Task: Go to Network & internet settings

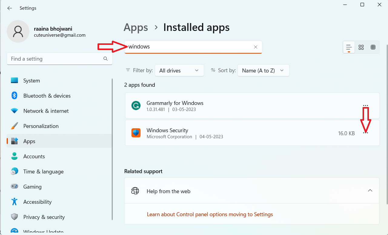Action: 46,111
